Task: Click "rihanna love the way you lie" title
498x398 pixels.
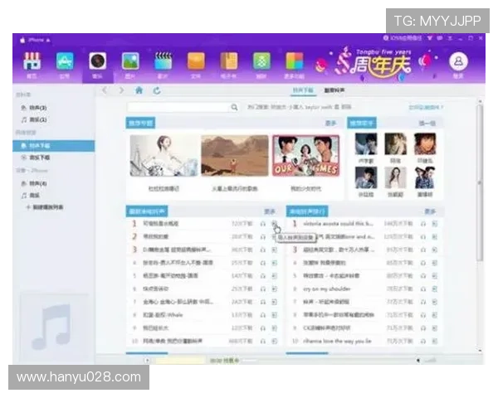Action: click(x=337, y=341)
